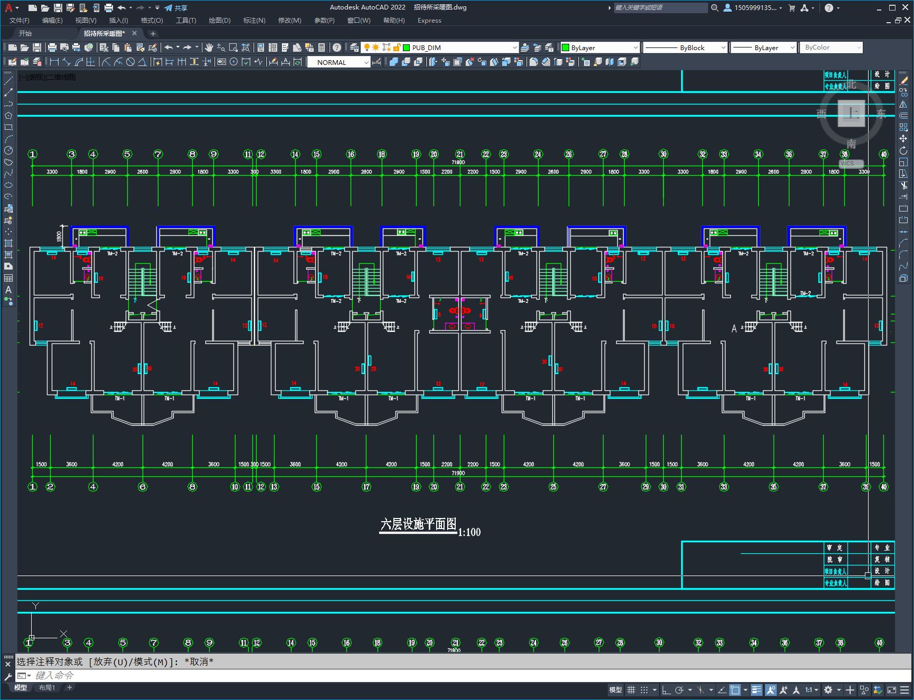Image resolution: width=914 pixels, height=700 pixels.
Task: Click the Clean Screen icon in status bar
Action: tap(891, 689)
